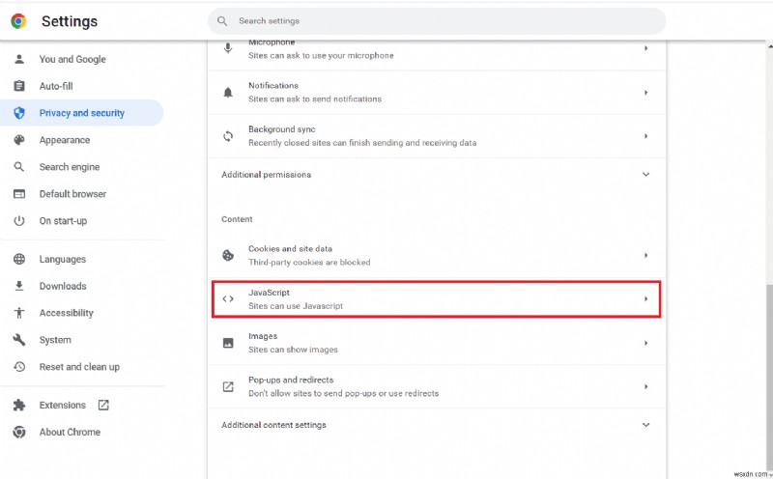The image size is (773, 479).
Task: Open JavaScript settings arrow
Action: (646, 299)
